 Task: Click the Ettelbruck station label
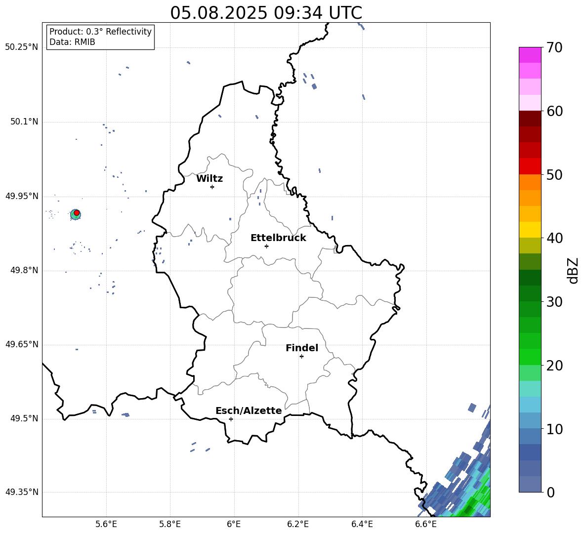coord(278,238)
